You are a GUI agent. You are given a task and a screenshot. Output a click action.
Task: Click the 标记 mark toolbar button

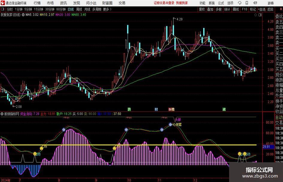click(x=253, y=9)
